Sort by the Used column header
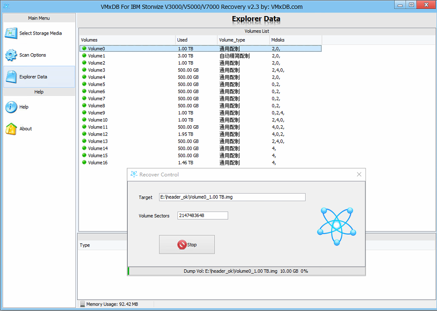Image resolution: width=437 pixels, height=311 pixels. tap(196, 40)
